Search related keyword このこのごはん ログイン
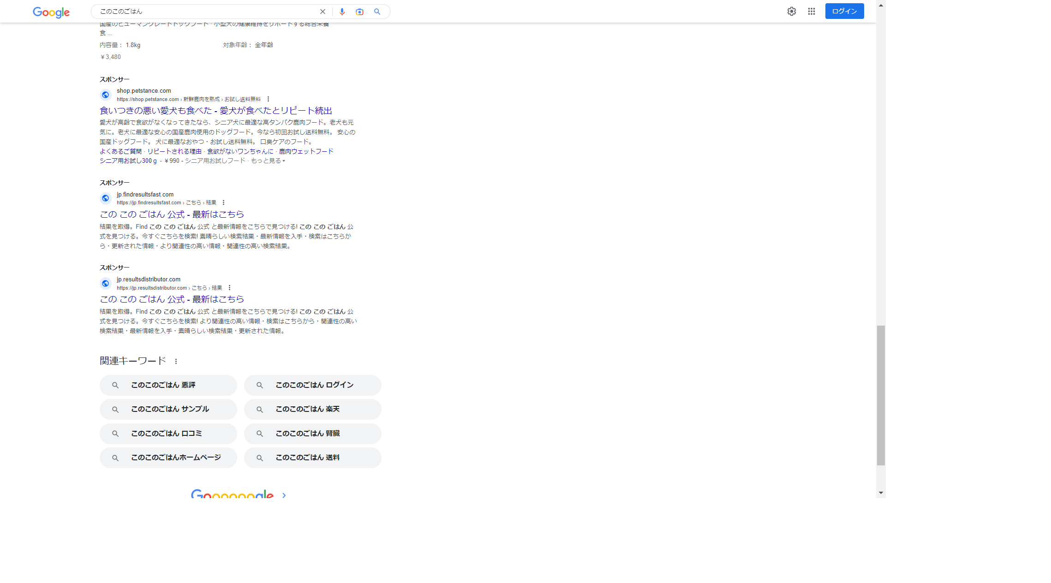1051x583 pixels. tap(312, 385)
